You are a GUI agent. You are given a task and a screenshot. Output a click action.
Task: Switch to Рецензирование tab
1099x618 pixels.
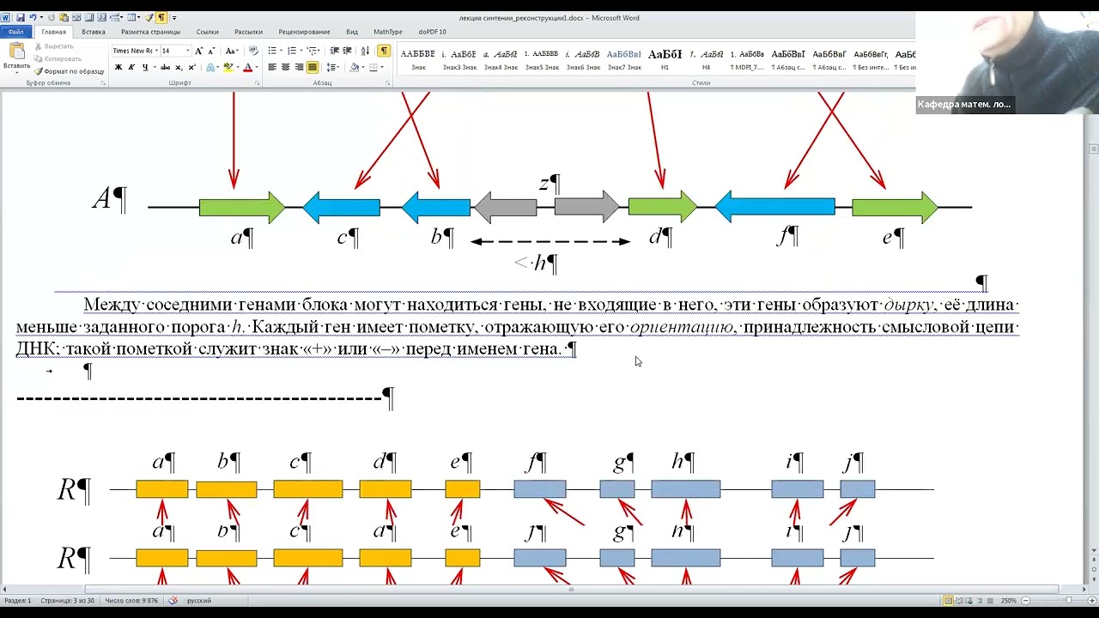point(304,32)
